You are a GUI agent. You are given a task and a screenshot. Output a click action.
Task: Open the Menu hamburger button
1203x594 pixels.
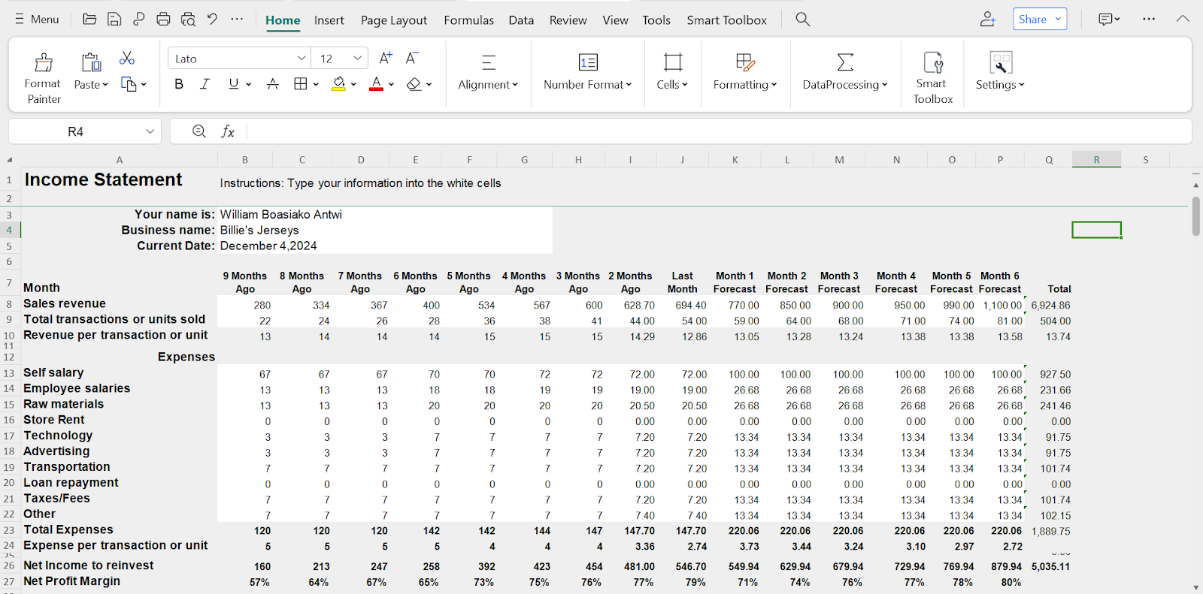pos(37,20)
